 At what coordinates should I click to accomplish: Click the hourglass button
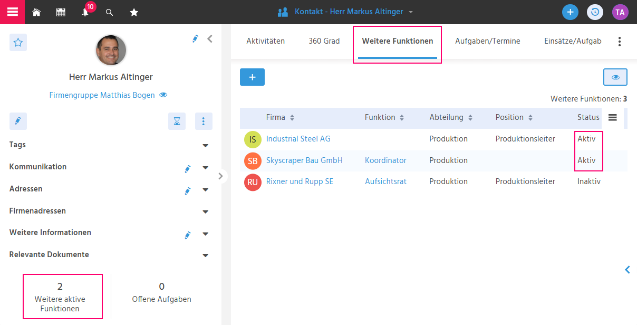point(177,121)
